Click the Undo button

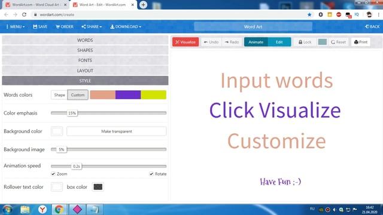pyautogui.click(x=211, y=42)
